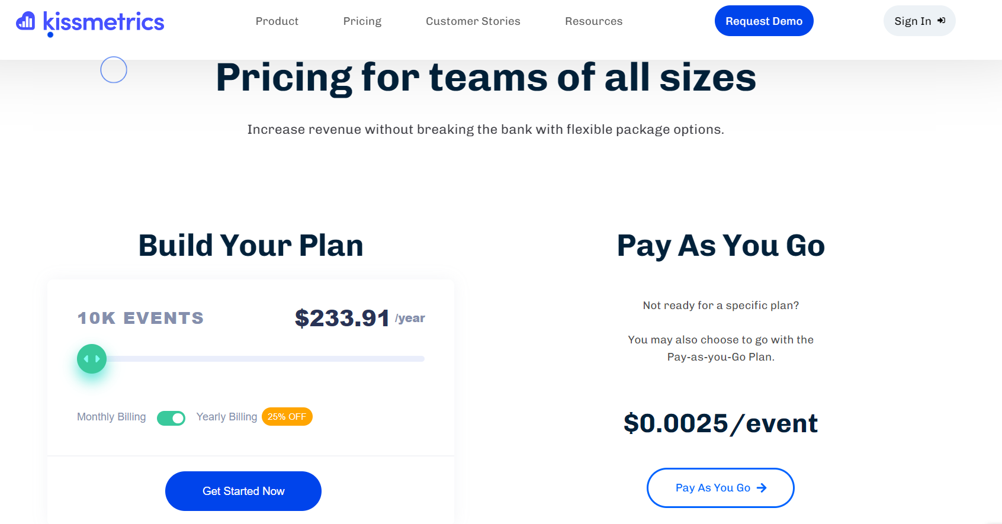Click the 10K EVENTS label
The width and height of the screenshot is (1002, 524).
pos(141,318)
